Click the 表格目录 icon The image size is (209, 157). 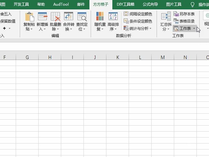(176, 21)
